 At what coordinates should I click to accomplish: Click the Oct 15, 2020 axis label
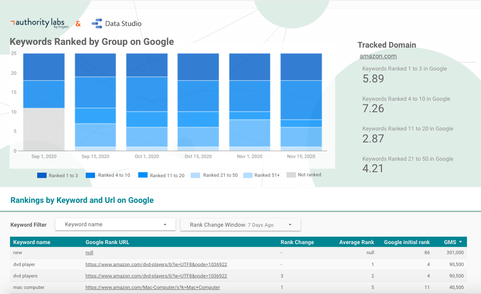pos(198,156)
